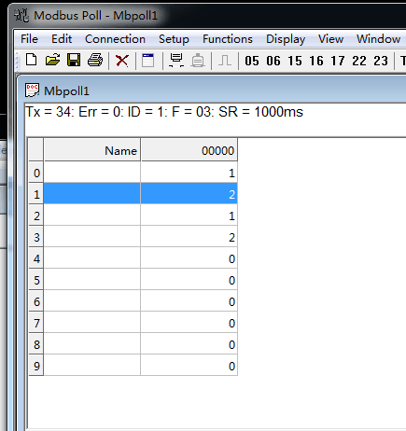406x431 pixels.
Task: Click value cell of register 7
Action: (189, 323)
